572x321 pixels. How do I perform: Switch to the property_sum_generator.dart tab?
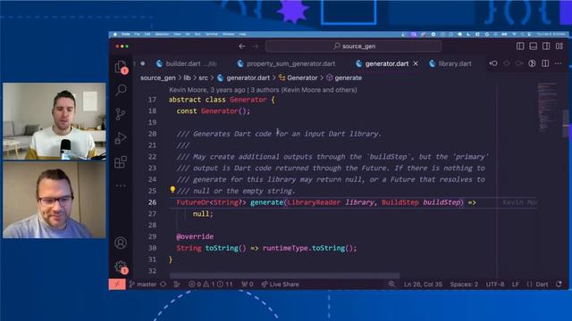[x=290, y=63]
